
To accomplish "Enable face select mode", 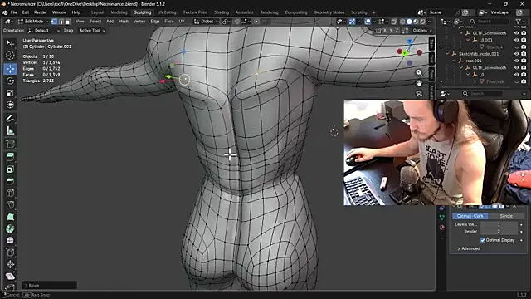I will [x=68, y=22].
